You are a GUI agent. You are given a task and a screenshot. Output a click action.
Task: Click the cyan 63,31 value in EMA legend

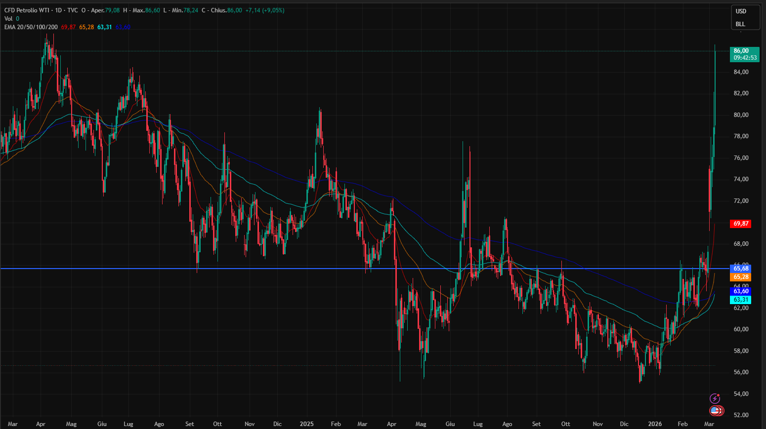105,27
